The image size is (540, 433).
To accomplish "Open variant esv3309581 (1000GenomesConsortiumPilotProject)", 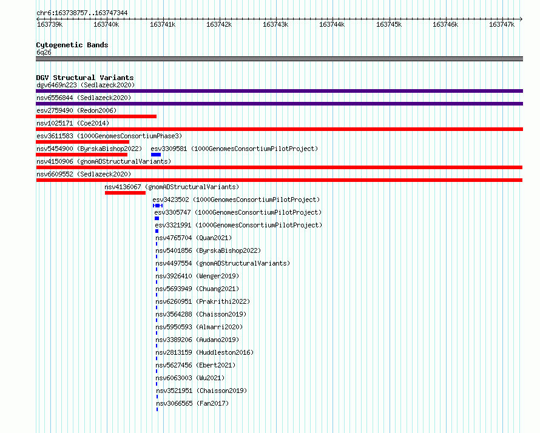I will click(234, 149).
